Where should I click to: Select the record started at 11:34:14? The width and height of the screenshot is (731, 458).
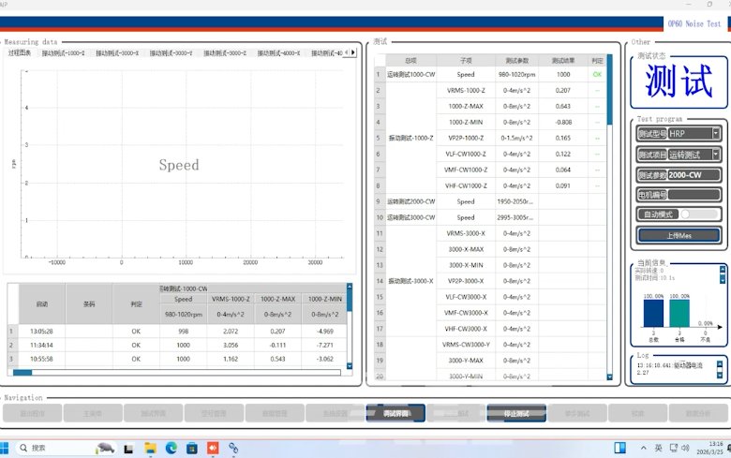click(41, 346)
